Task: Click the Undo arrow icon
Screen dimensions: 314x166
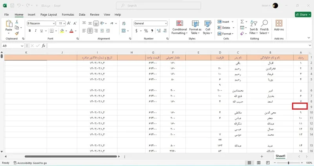Action: coord(19,5)
